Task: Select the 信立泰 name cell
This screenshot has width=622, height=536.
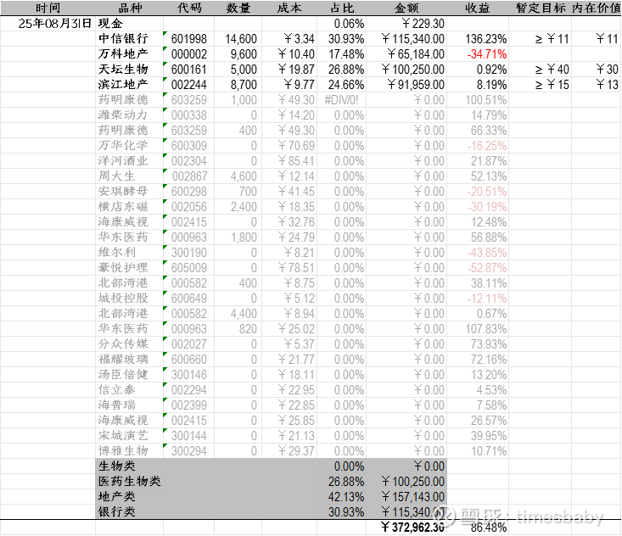Action: coord(129,390)
